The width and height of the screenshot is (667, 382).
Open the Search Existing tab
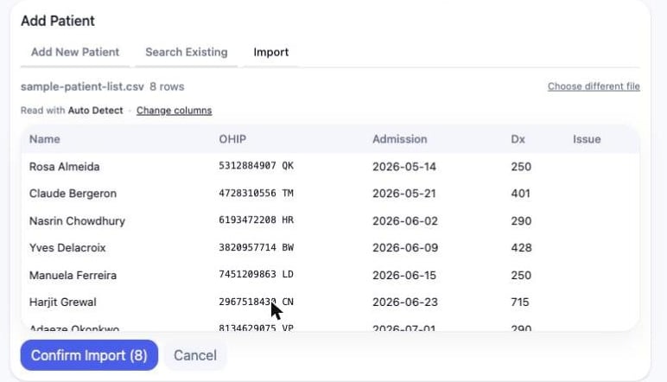tap(187, 53)
